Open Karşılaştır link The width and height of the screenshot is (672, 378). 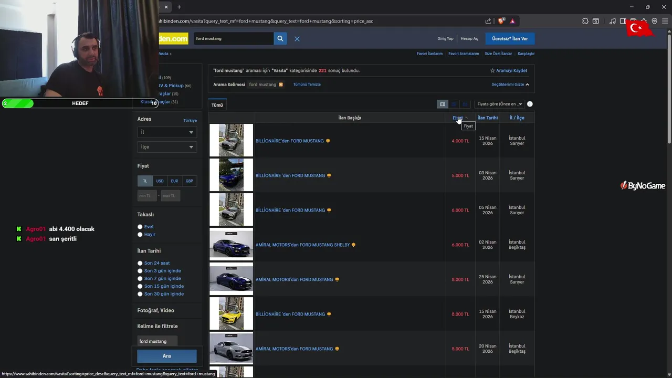(x=526, y=54)
